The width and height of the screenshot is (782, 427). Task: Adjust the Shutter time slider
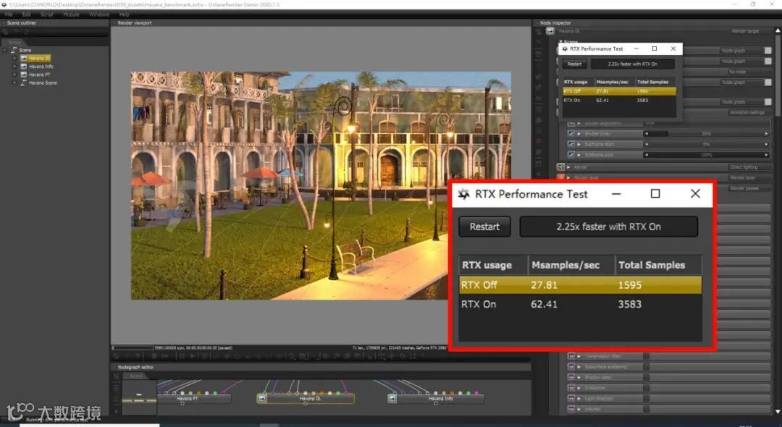pyautogui.click(x=706, y=134)
